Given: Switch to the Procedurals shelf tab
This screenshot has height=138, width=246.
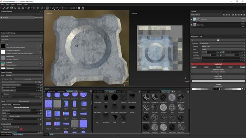Looking at the screenshot, I should [51, 92].
